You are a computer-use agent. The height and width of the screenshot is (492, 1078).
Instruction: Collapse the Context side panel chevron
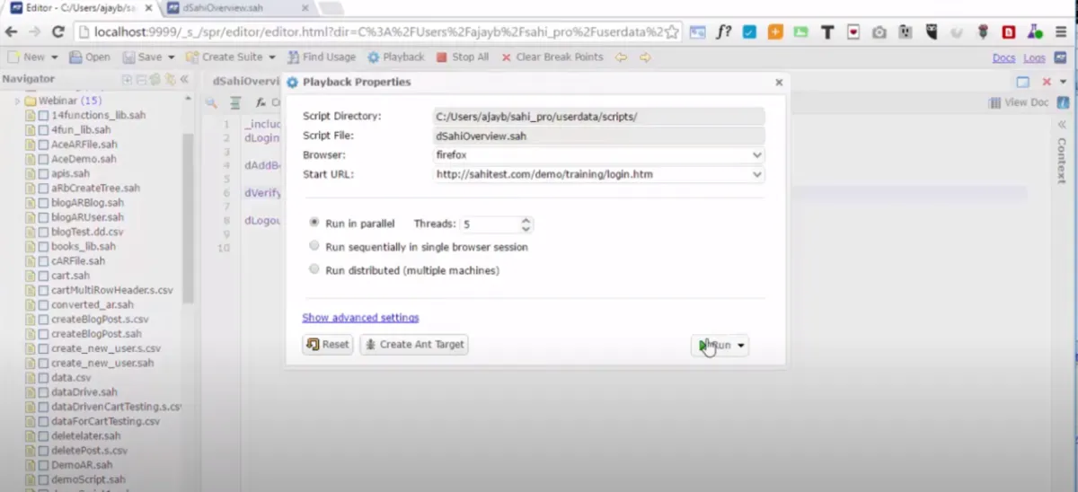tap(1061, 124)
